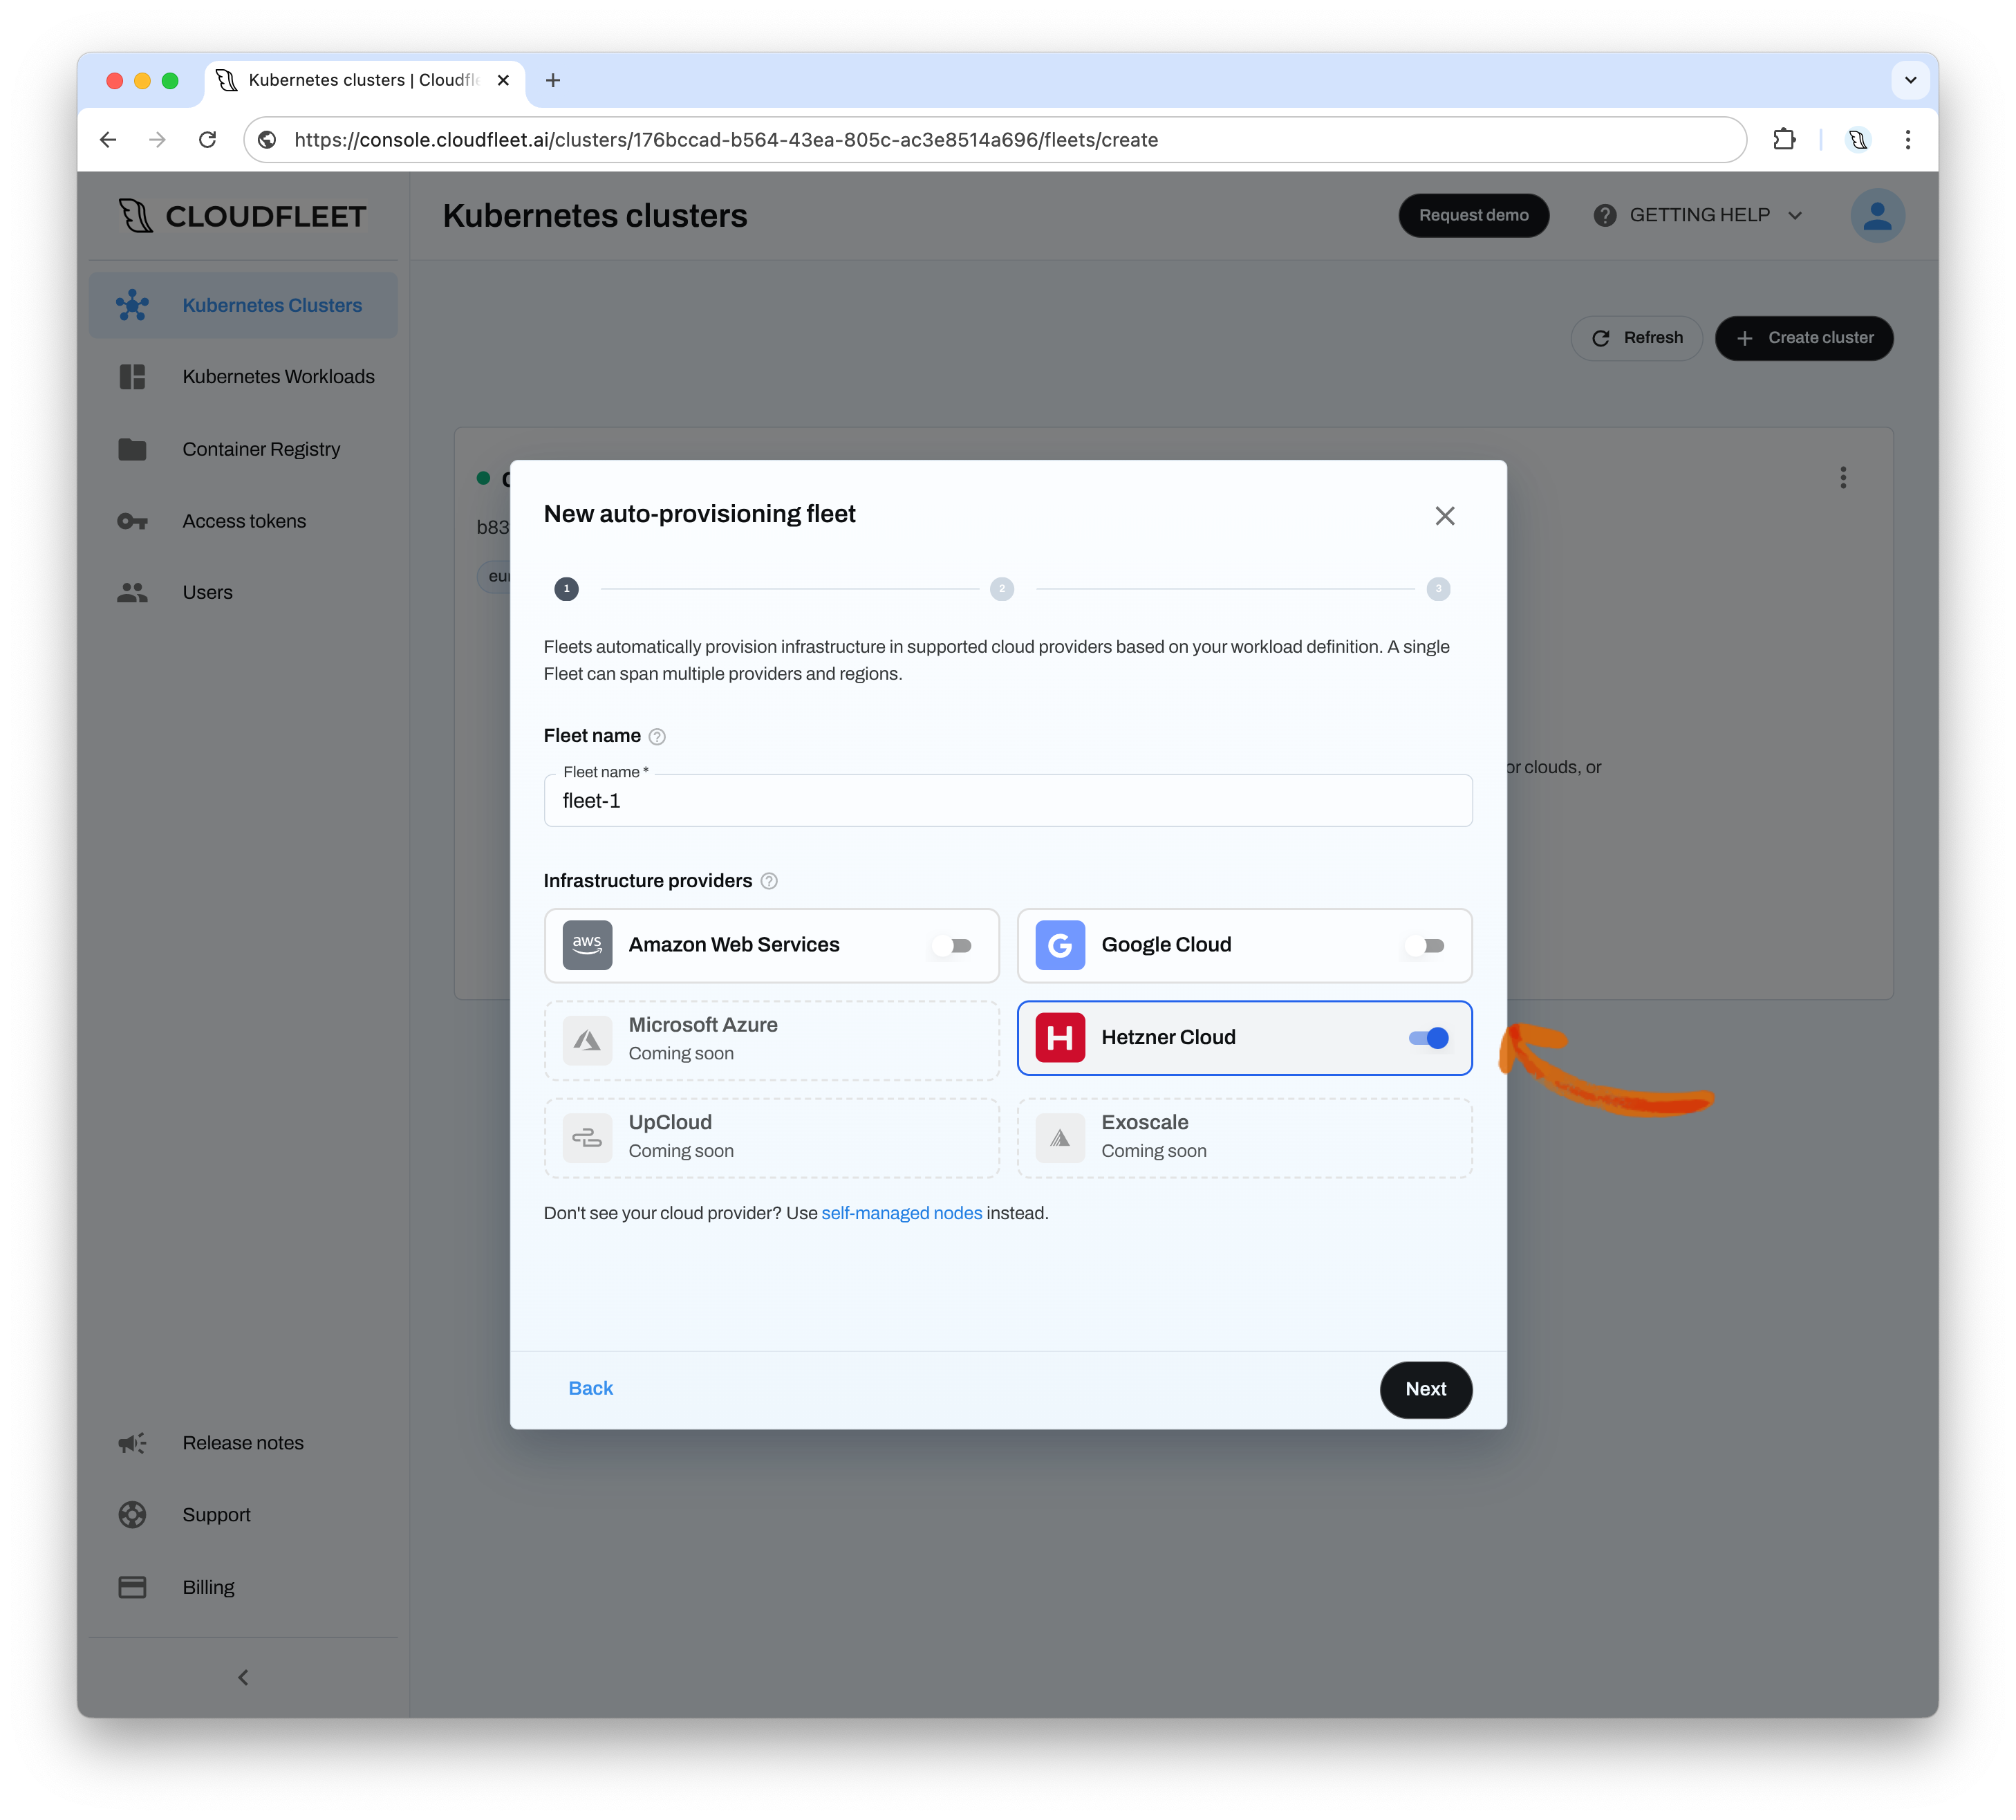Screen dimensions: 2016x1820
Task: Click the Exoscale logo icon
Action: tap(1060, 1138)
